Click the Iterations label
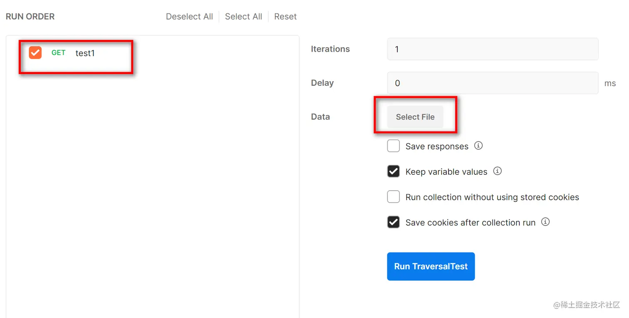The width and height of the screenshot is (629, 318). (330, 49)
